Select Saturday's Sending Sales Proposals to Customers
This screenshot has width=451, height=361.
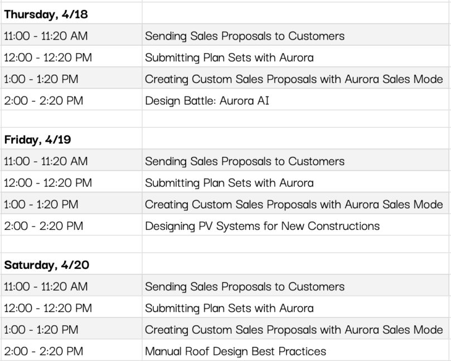pyautogui.click(x=295, y=286)
